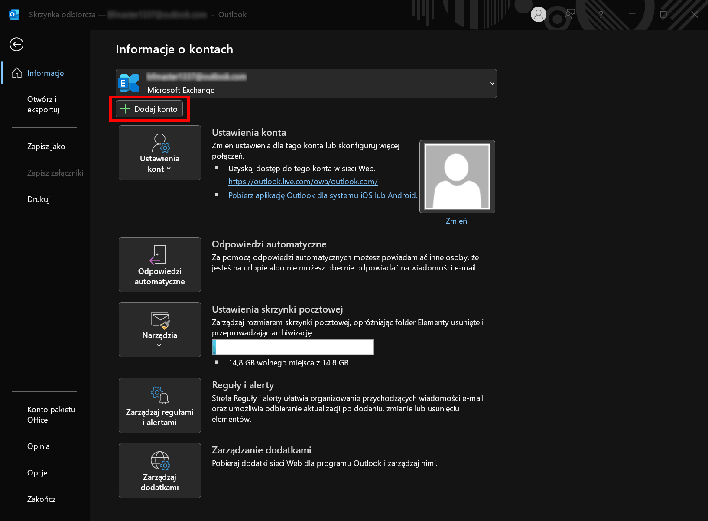
Task: Expand the Ustawienia kont dropdown
Action: tap(160, 153)
